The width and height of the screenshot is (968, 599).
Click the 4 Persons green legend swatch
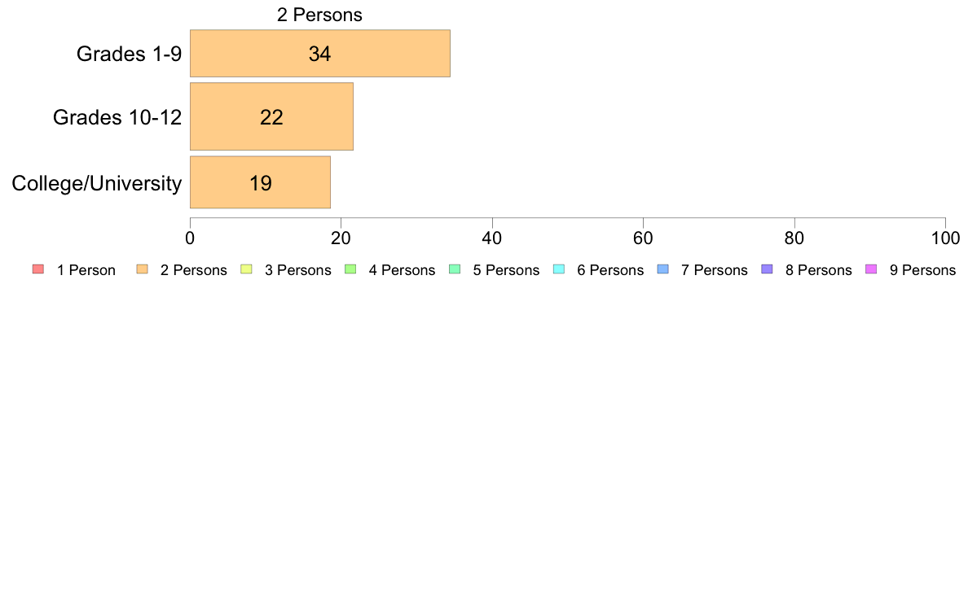[350, 269]
